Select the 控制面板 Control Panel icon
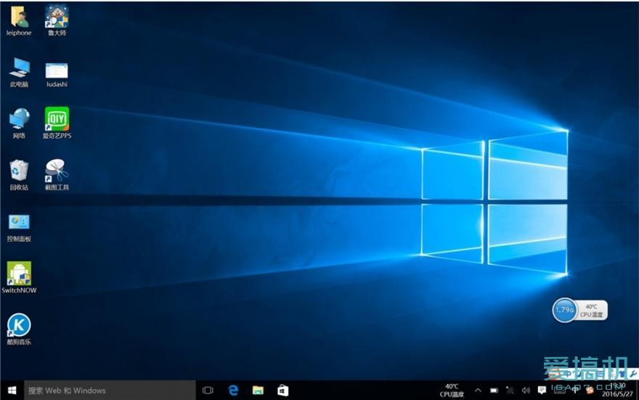 [19, 228]
